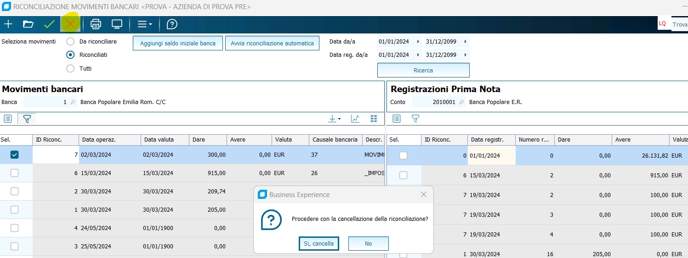Open the help question mark icon

point(172,24)
